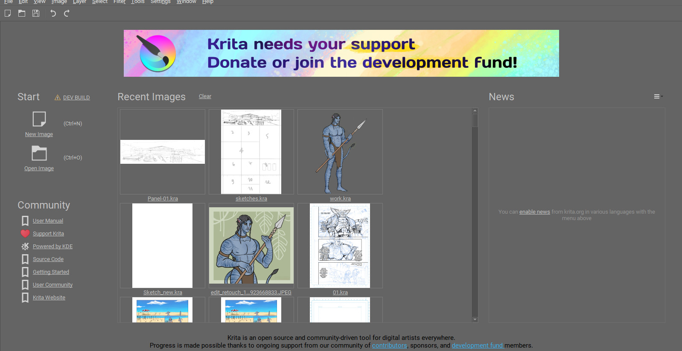Click the sketches.kra file name
Screen dimensions: 682x351
coord(251,199)
